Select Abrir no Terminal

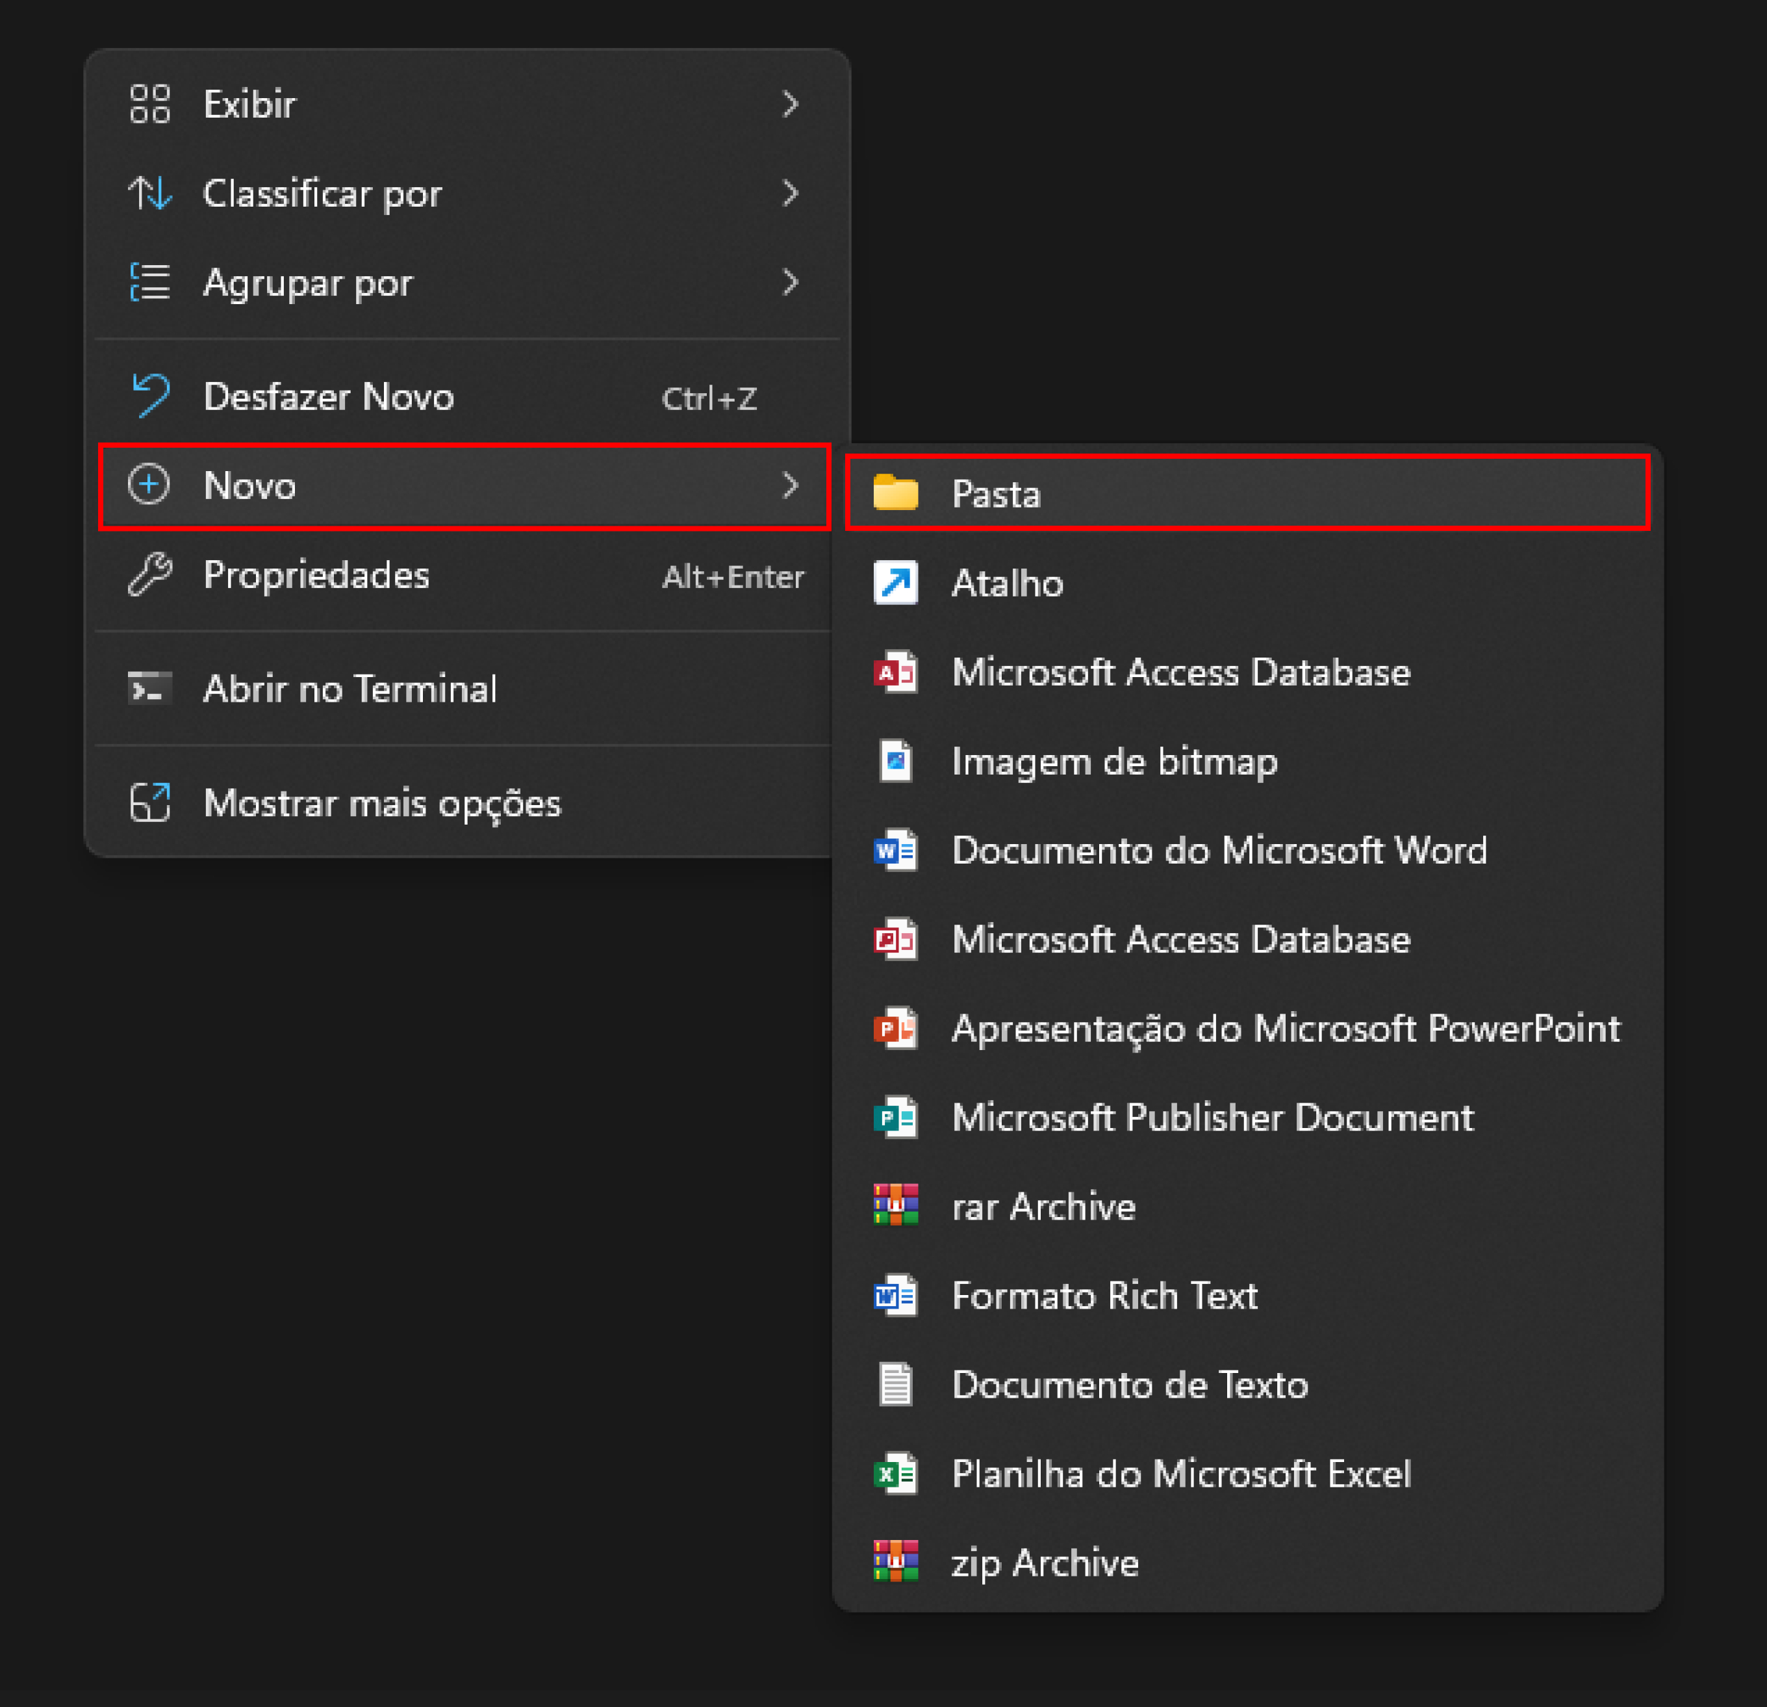click(463, 689)
